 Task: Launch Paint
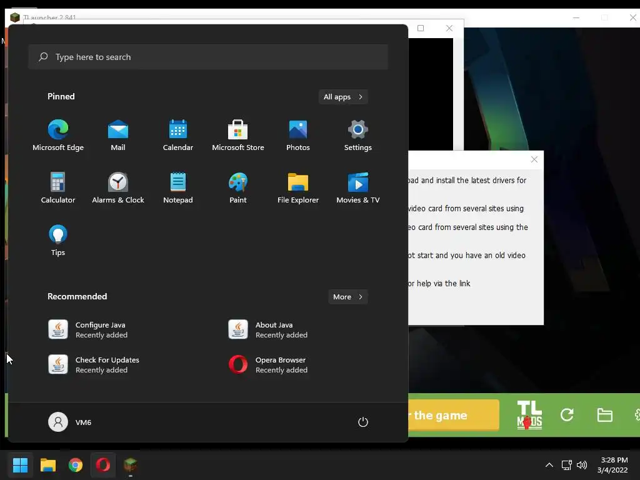238,187
